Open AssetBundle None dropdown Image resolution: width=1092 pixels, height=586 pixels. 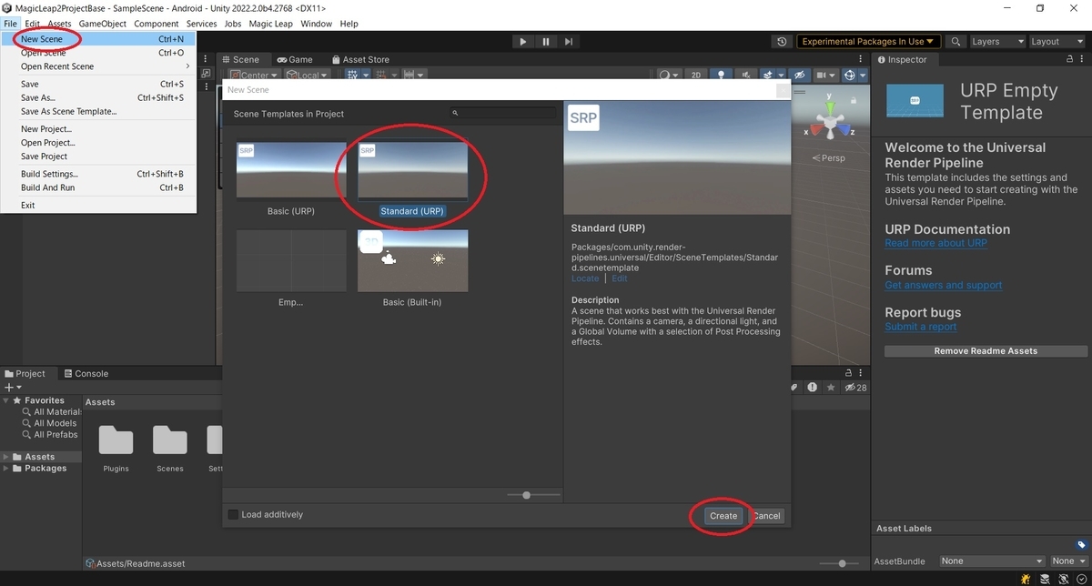(992, 561)
